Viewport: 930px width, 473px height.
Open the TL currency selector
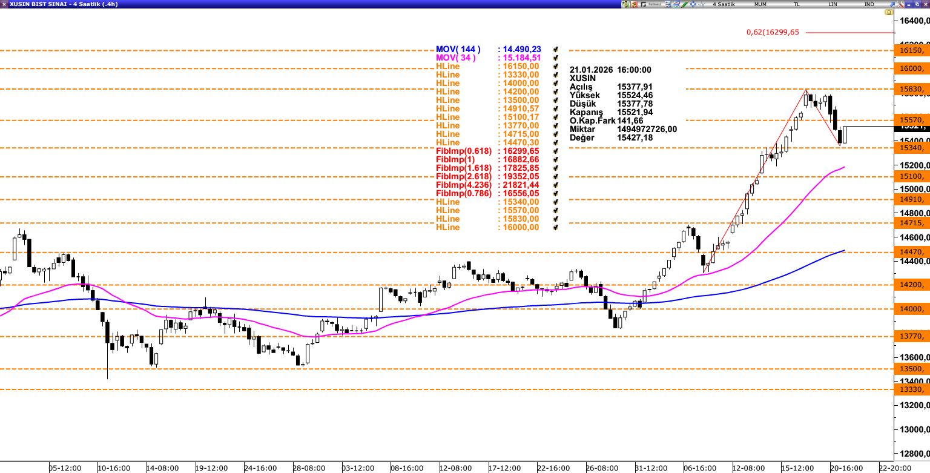pyautogui.click(x=796, y=4)
